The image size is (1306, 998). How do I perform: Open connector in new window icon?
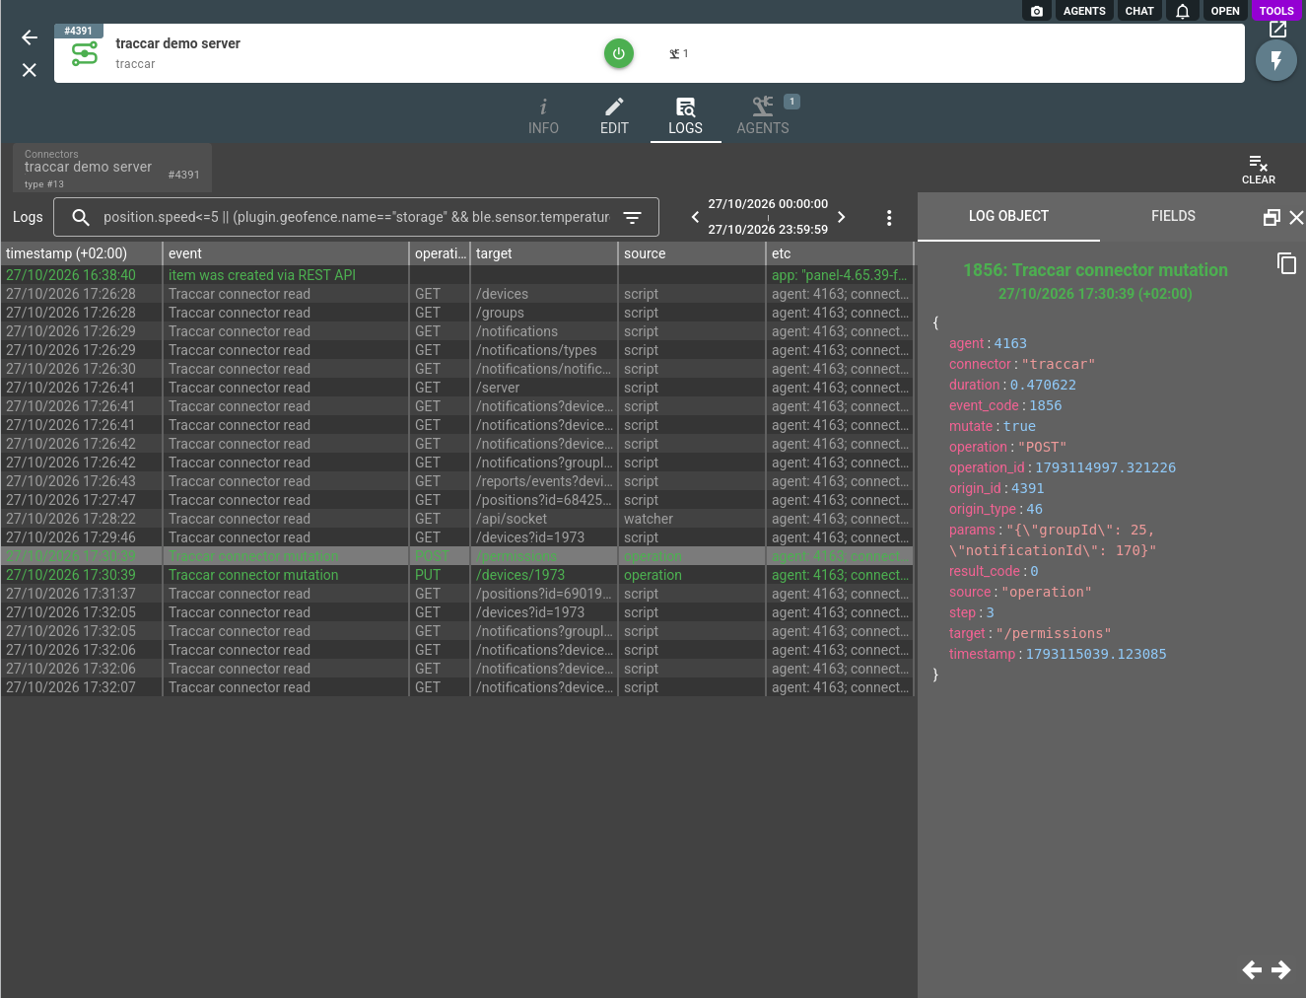click(1278, 30)
